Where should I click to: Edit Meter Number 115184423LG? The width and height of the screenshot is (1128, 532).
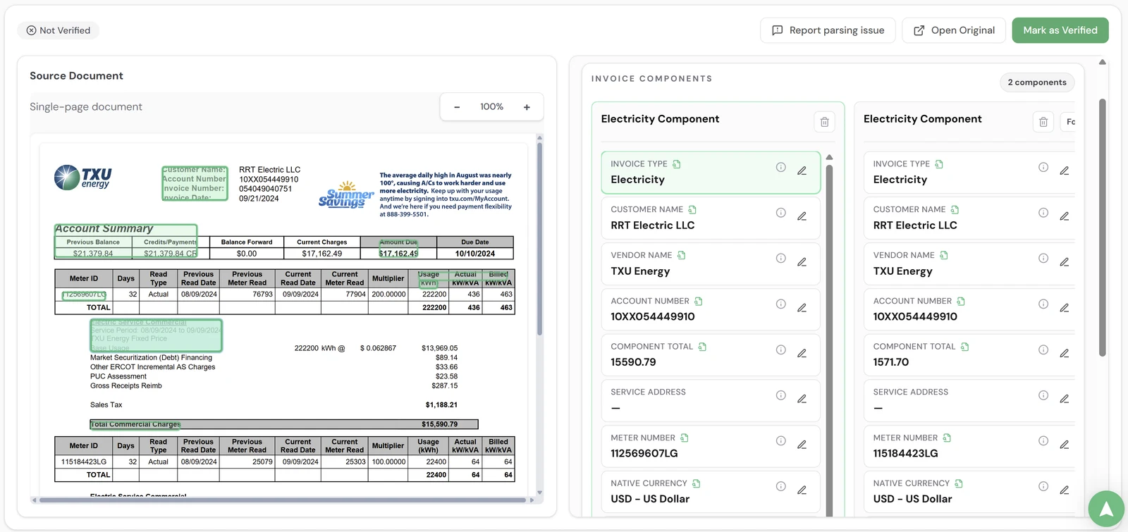1065,445
